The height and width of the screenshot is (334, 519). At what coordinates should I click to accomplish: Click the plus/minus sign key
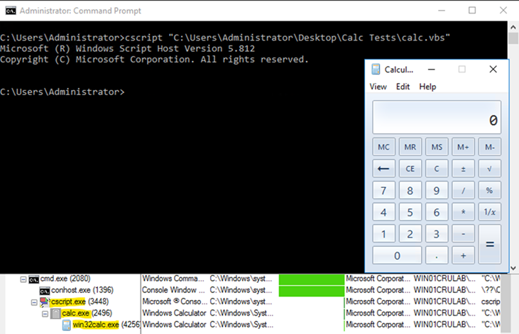463,169
